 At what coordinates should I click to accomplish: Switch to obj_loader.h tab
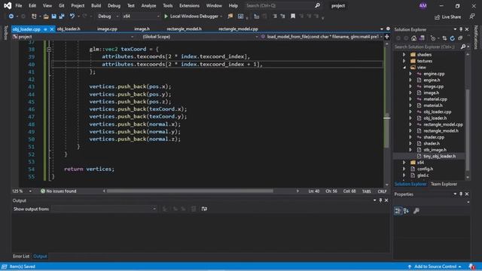[69, 29]
